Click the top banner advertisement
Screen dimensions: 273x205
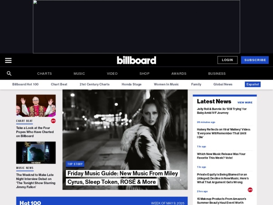(x=136, y=27)
